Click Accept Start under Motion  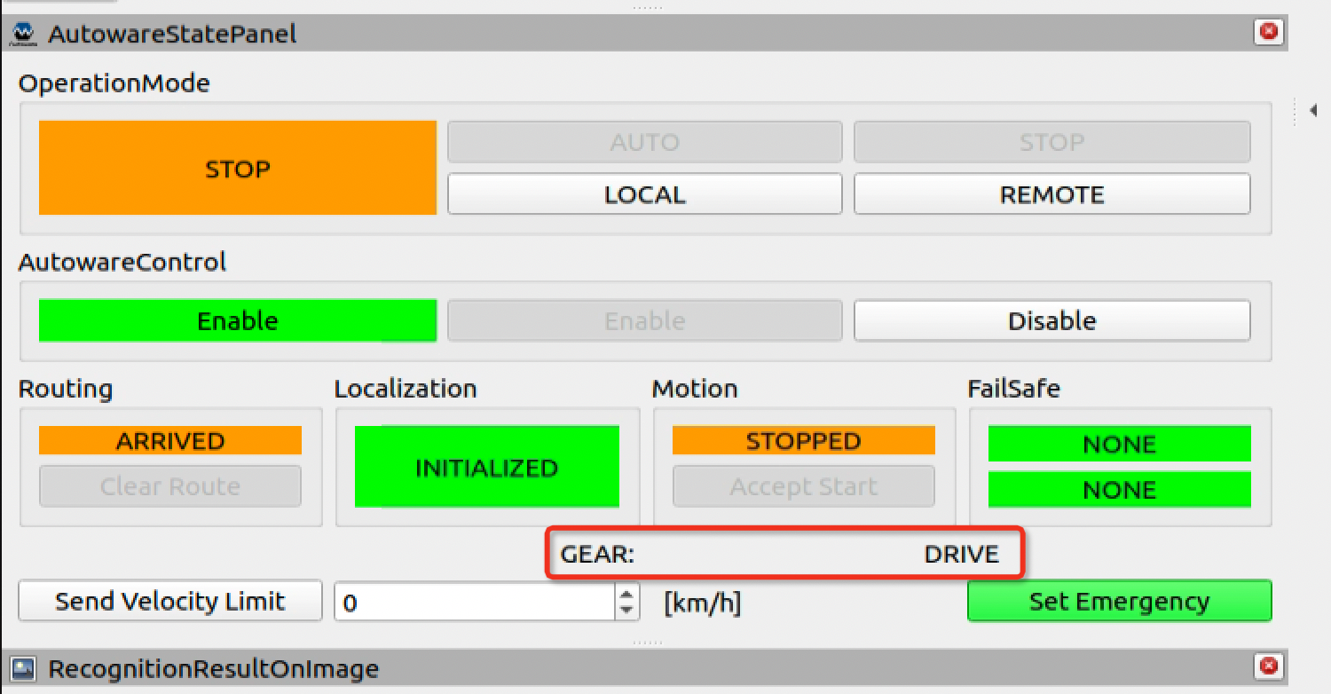click(x=803, y=486)
